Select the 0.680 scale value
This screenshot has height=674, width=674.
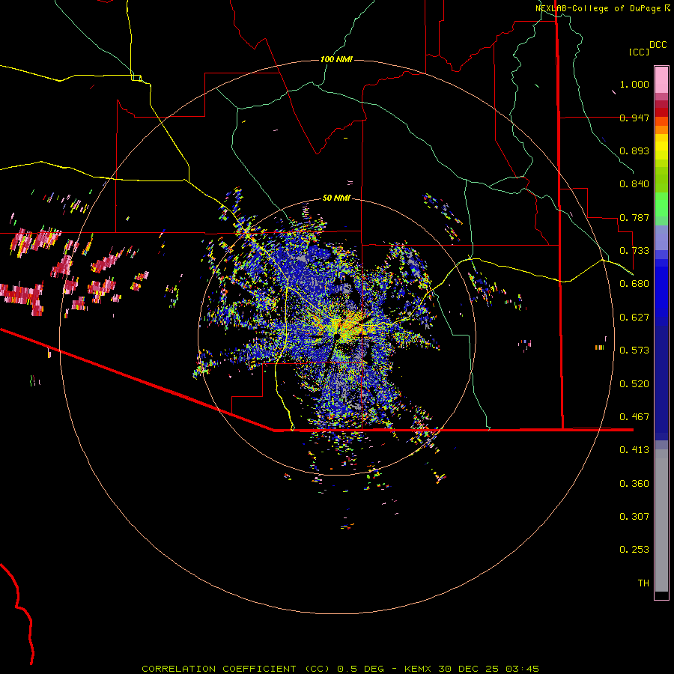[x=634, y=284]
